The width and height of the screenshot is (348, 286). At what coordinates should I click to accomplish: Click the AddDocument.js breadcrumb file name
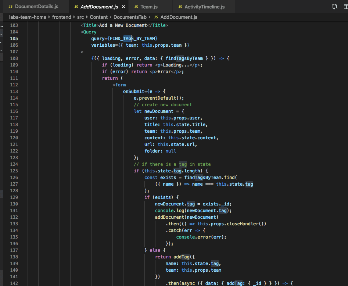179,17
